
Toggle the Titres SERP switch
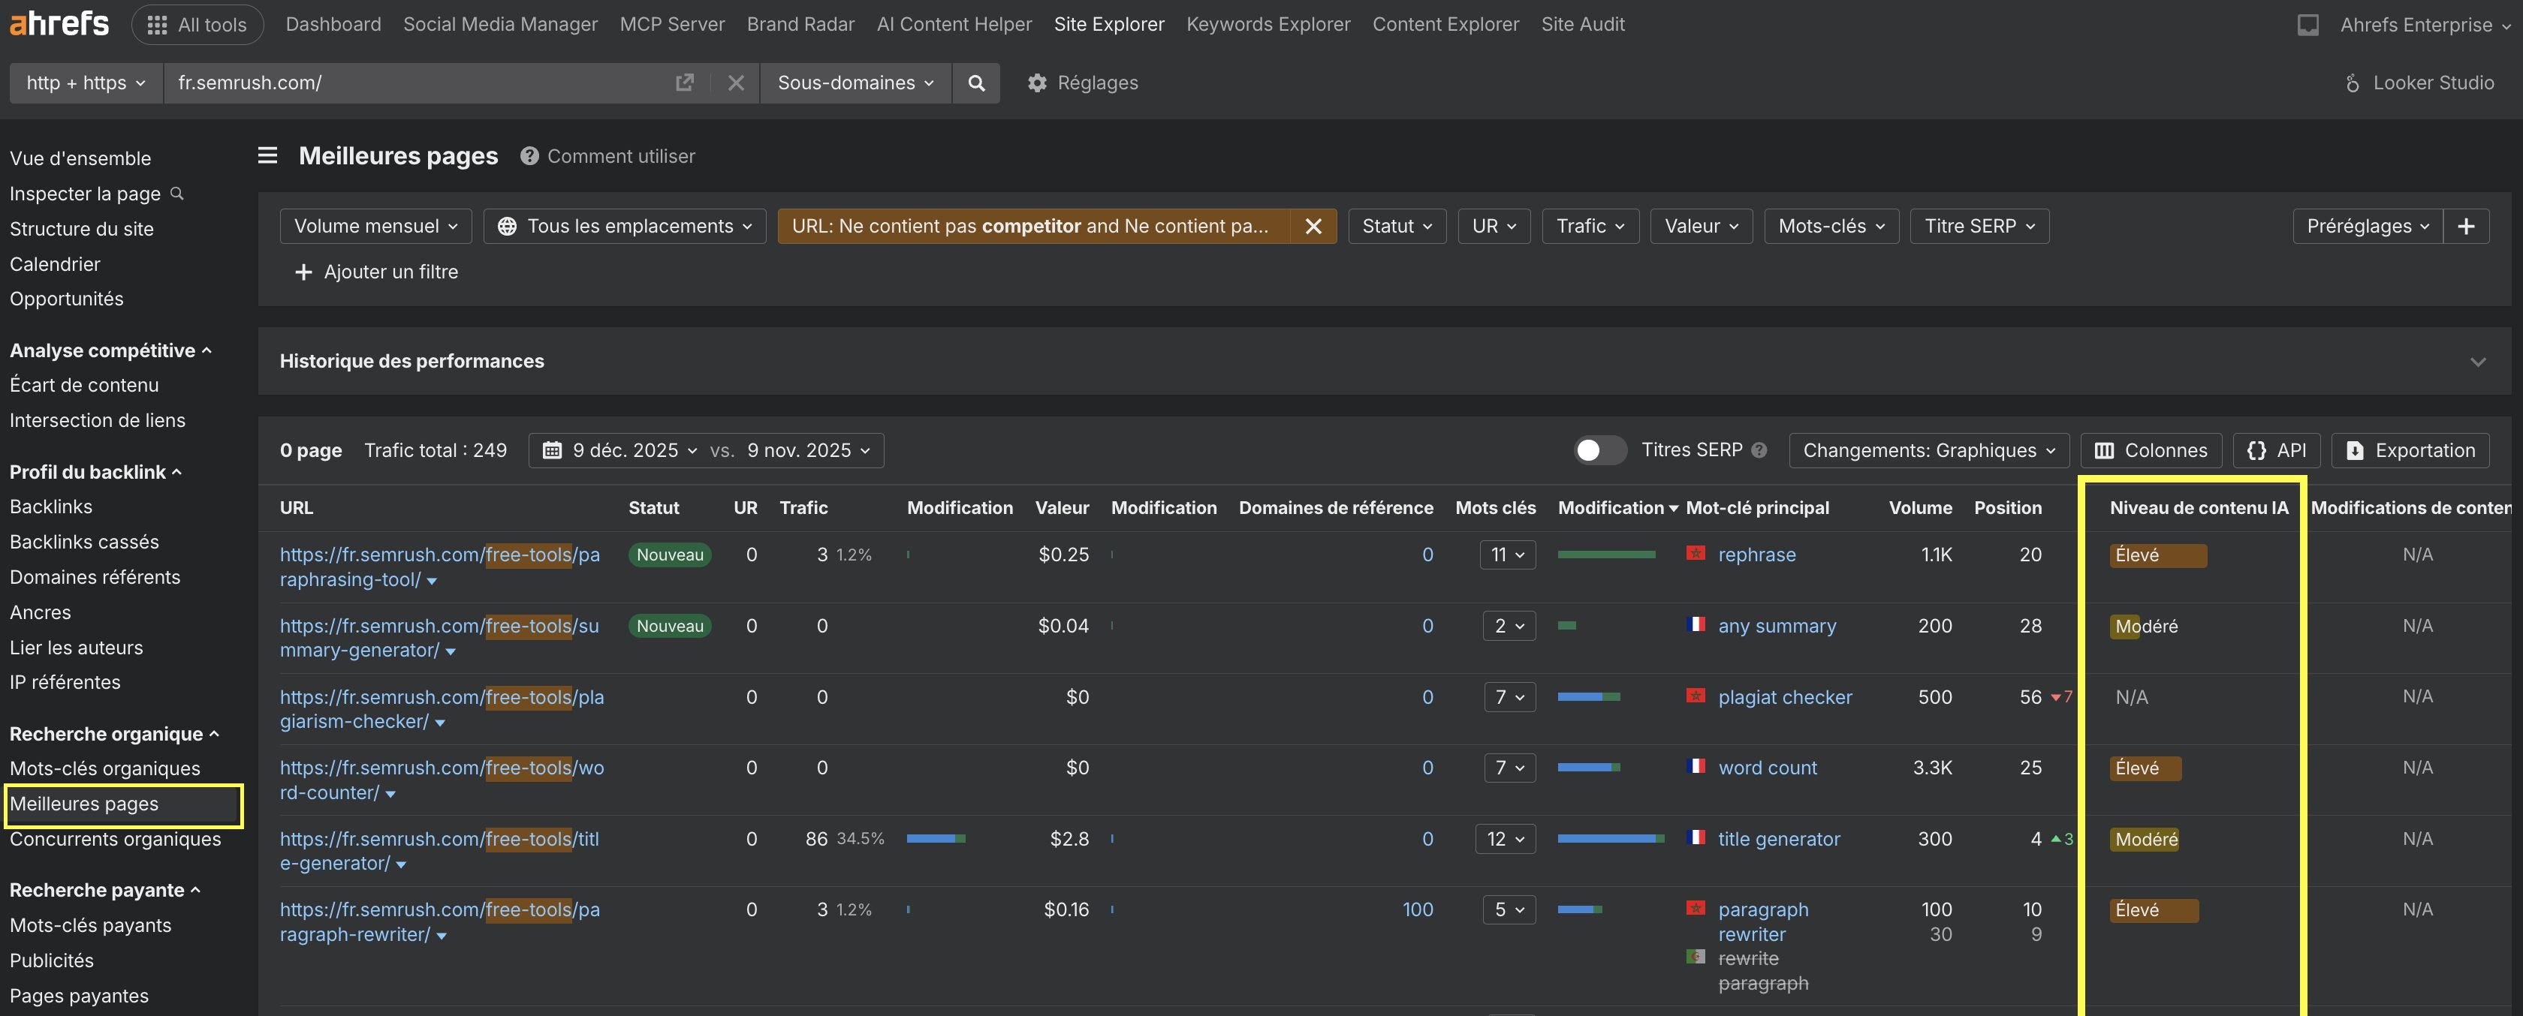[x=1599, y=450]
